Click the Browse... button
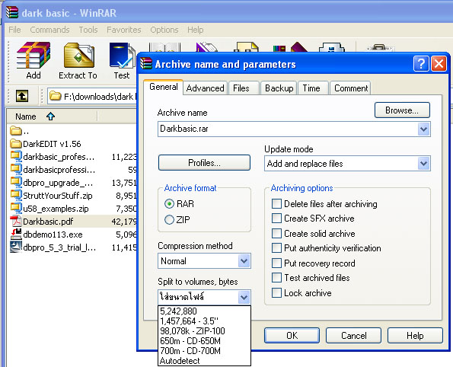 402,110
